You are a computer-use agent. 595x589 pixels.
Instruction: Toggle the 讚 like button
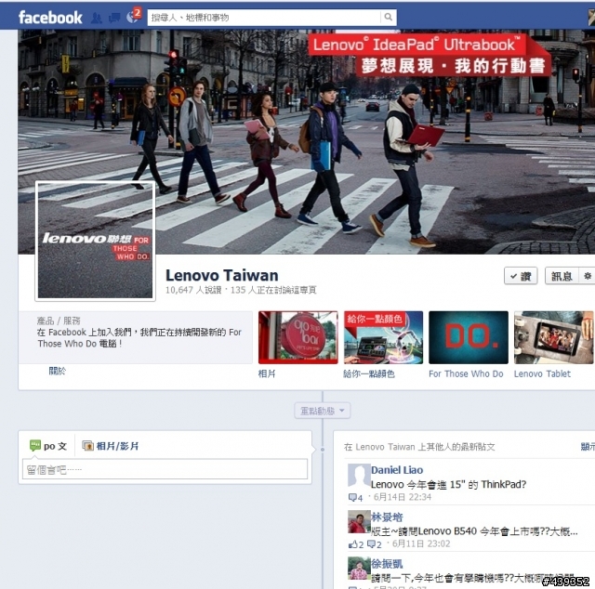[x=521, y=276]
